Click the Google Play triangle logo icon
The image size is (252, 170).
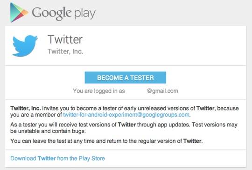click(19, 13)
